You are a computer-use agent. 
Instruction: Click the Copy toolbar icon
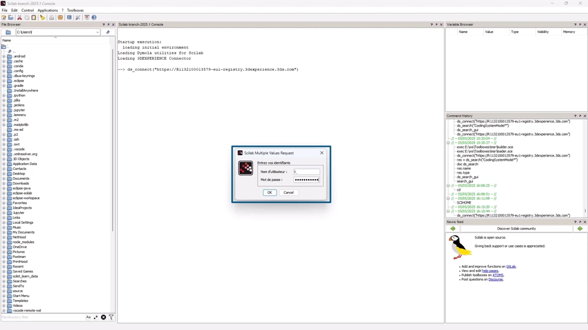pos(26,18)
